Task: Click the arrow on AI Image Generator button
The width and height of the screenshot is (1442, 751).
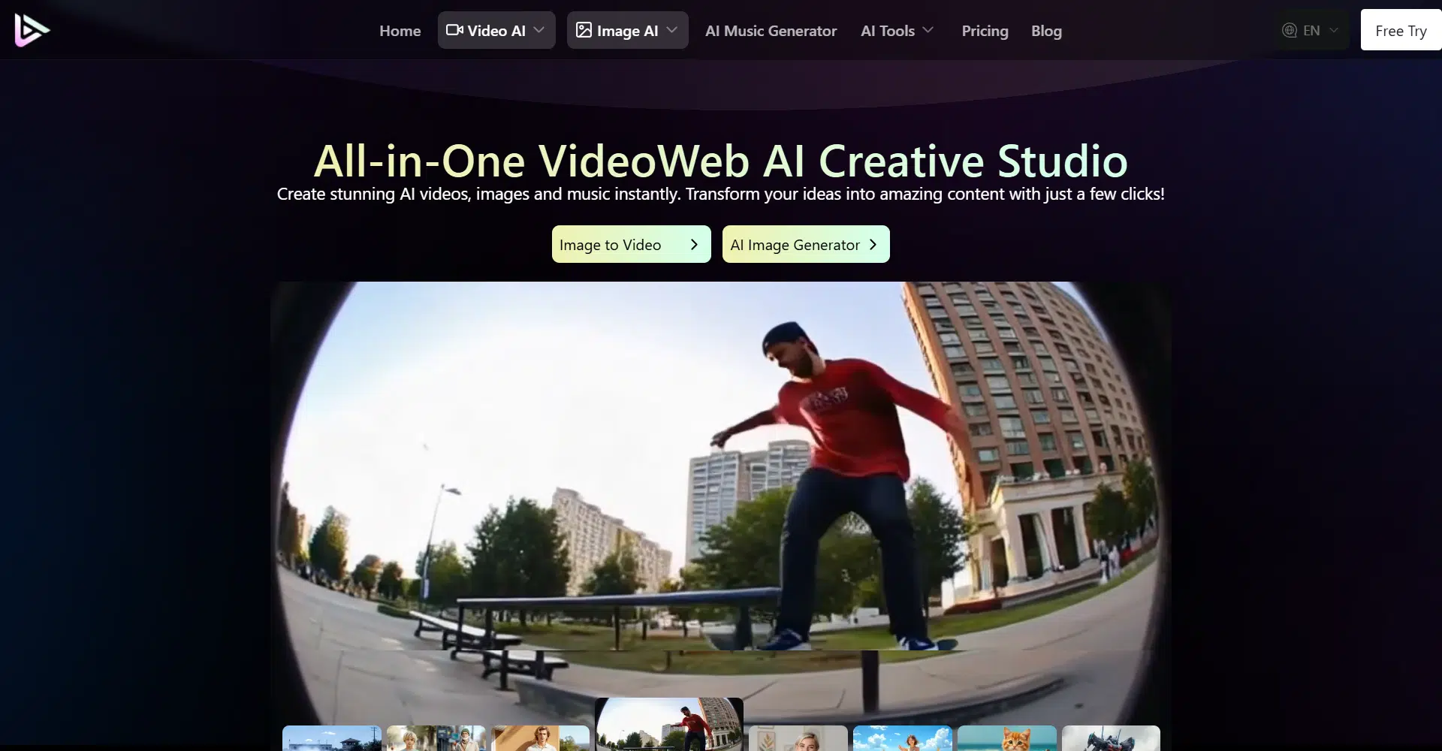Action: (x=873, y=245)
